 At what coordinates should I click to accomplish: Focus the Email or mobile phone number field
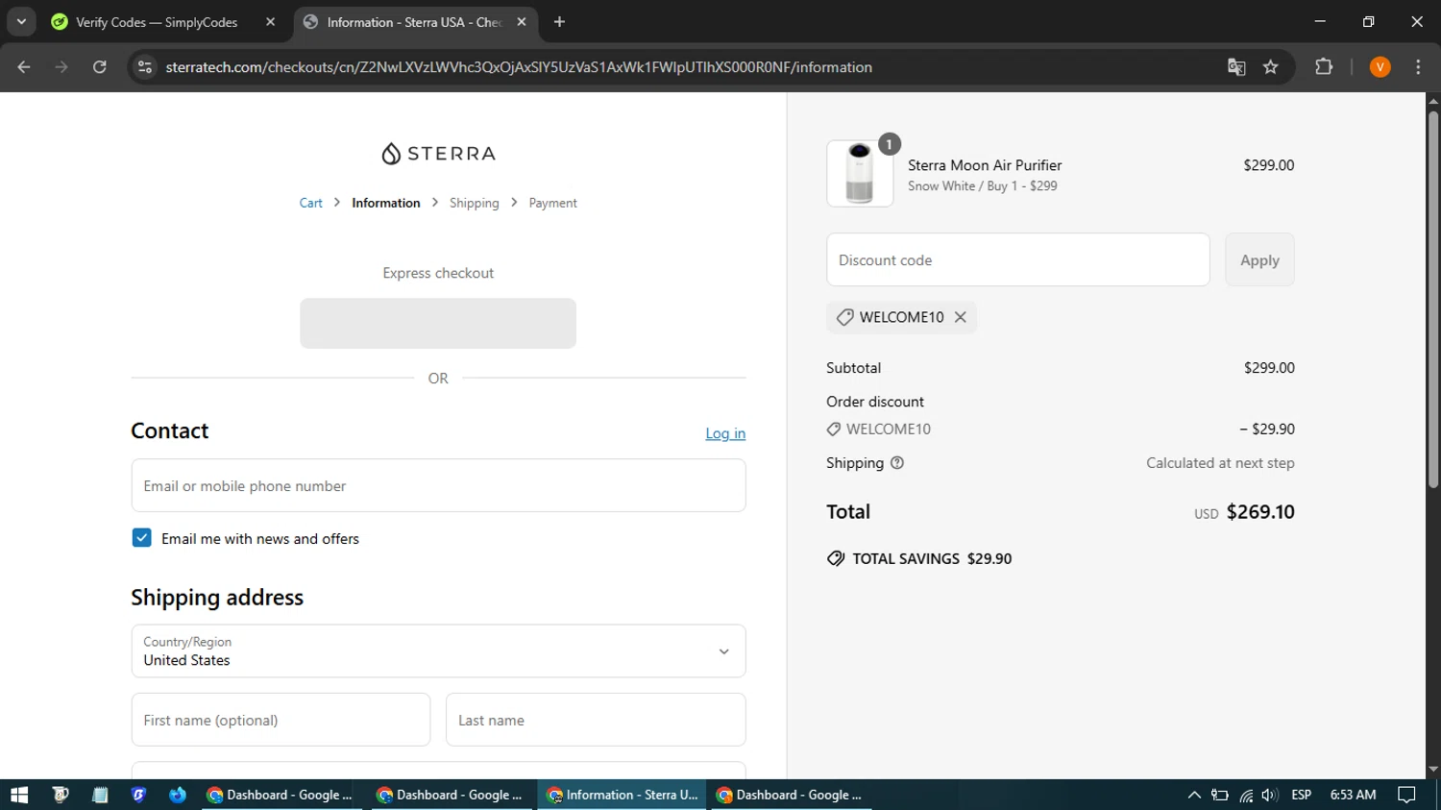(x=438, y=485)
